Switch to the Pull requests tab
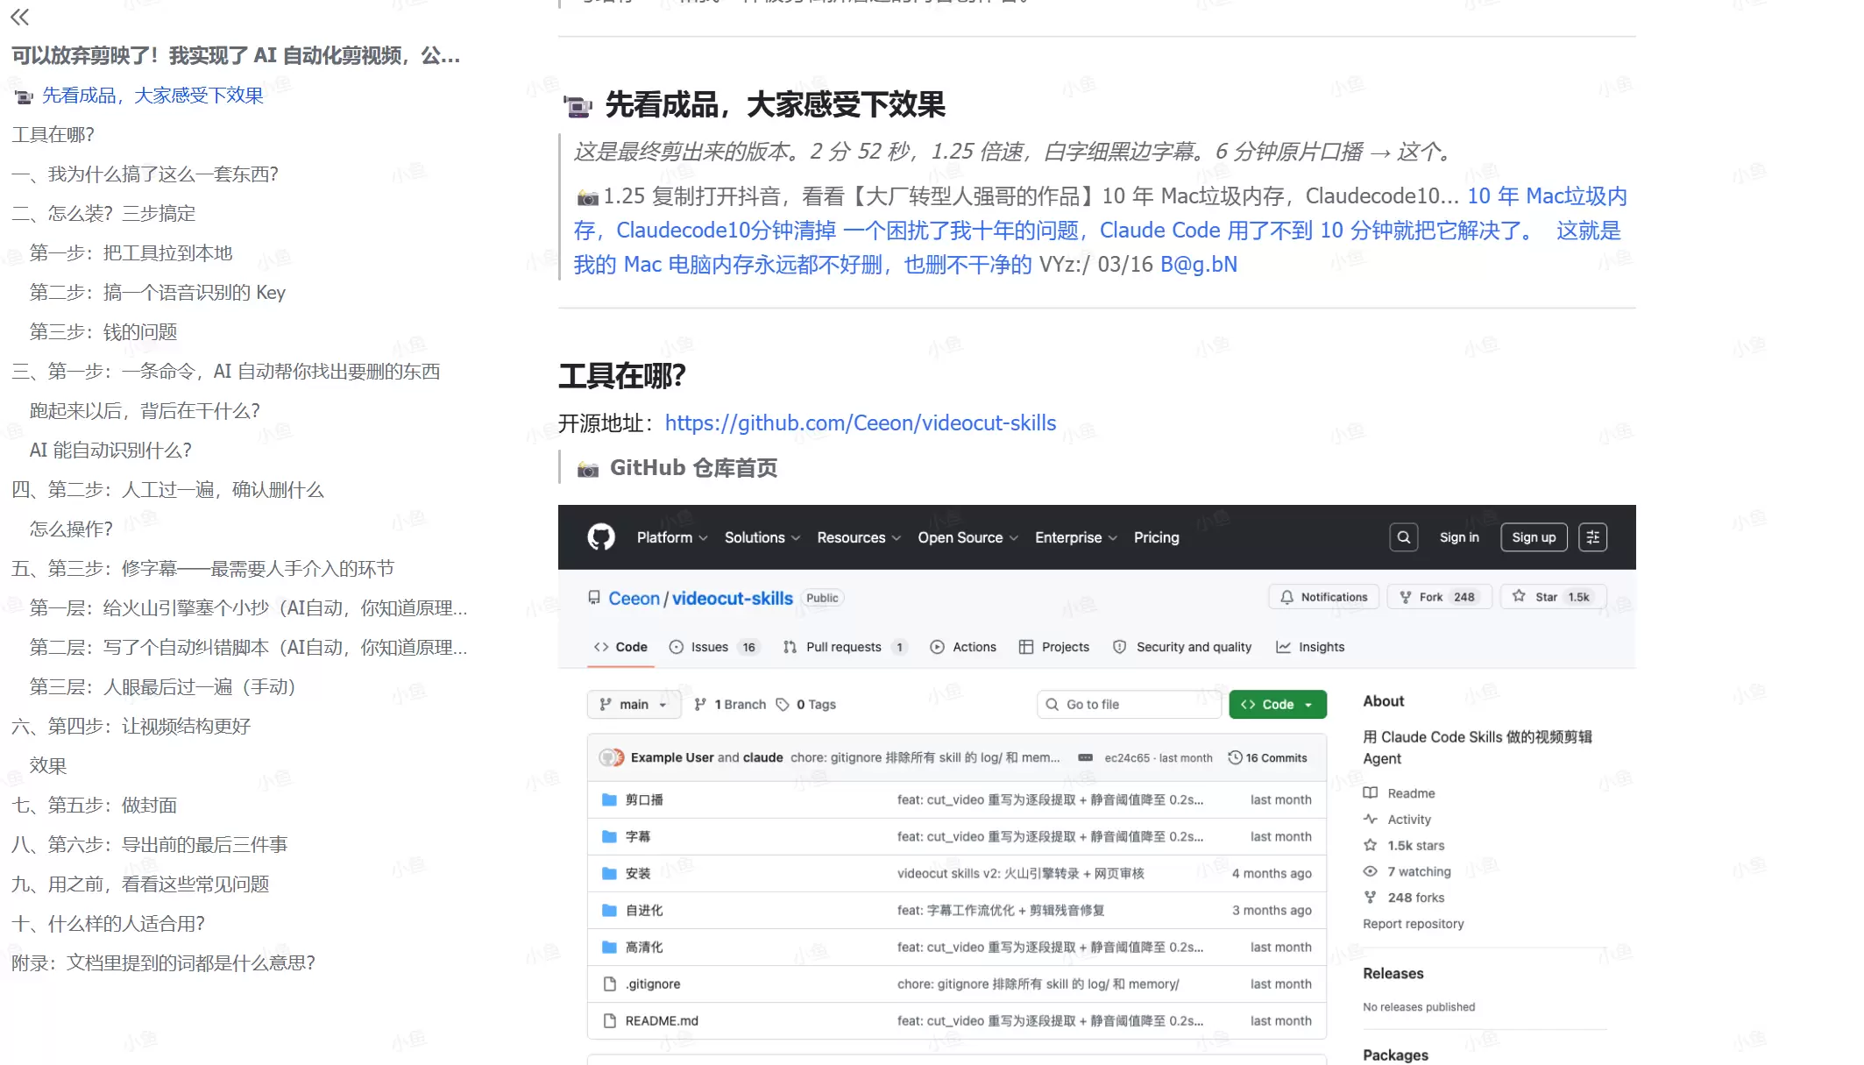Screen dimensions: 1864x1065 tap(845, 647)
